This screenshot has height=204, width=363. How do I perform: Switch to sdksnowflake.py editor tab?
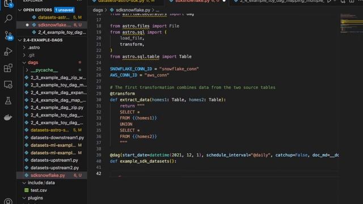click(197, 1)
